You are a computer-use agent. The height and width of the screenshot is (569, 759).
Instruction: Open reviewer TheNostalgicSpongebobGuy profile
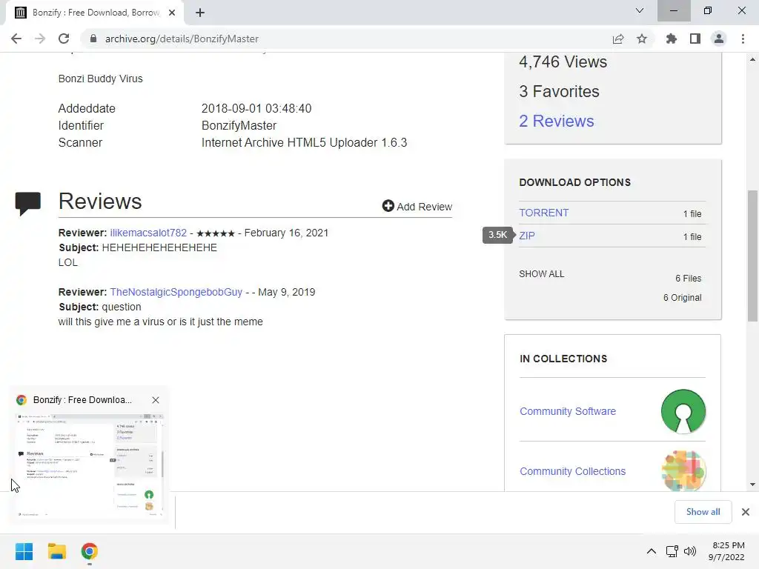(176, 292)
